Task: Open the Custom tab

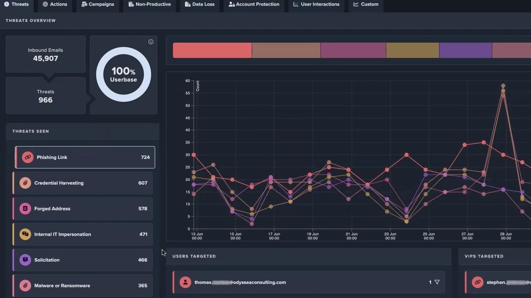Action: (x=366, y=4)
